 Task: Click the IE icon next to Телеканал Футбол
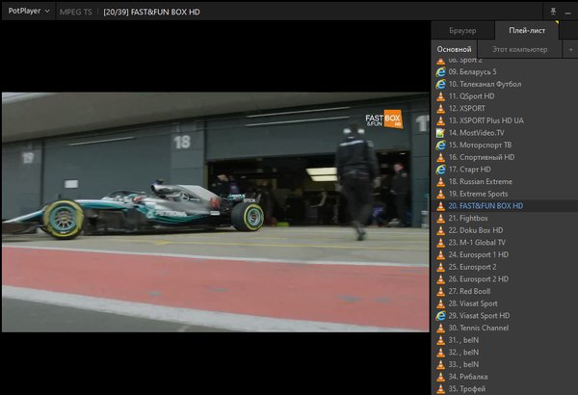440,85
